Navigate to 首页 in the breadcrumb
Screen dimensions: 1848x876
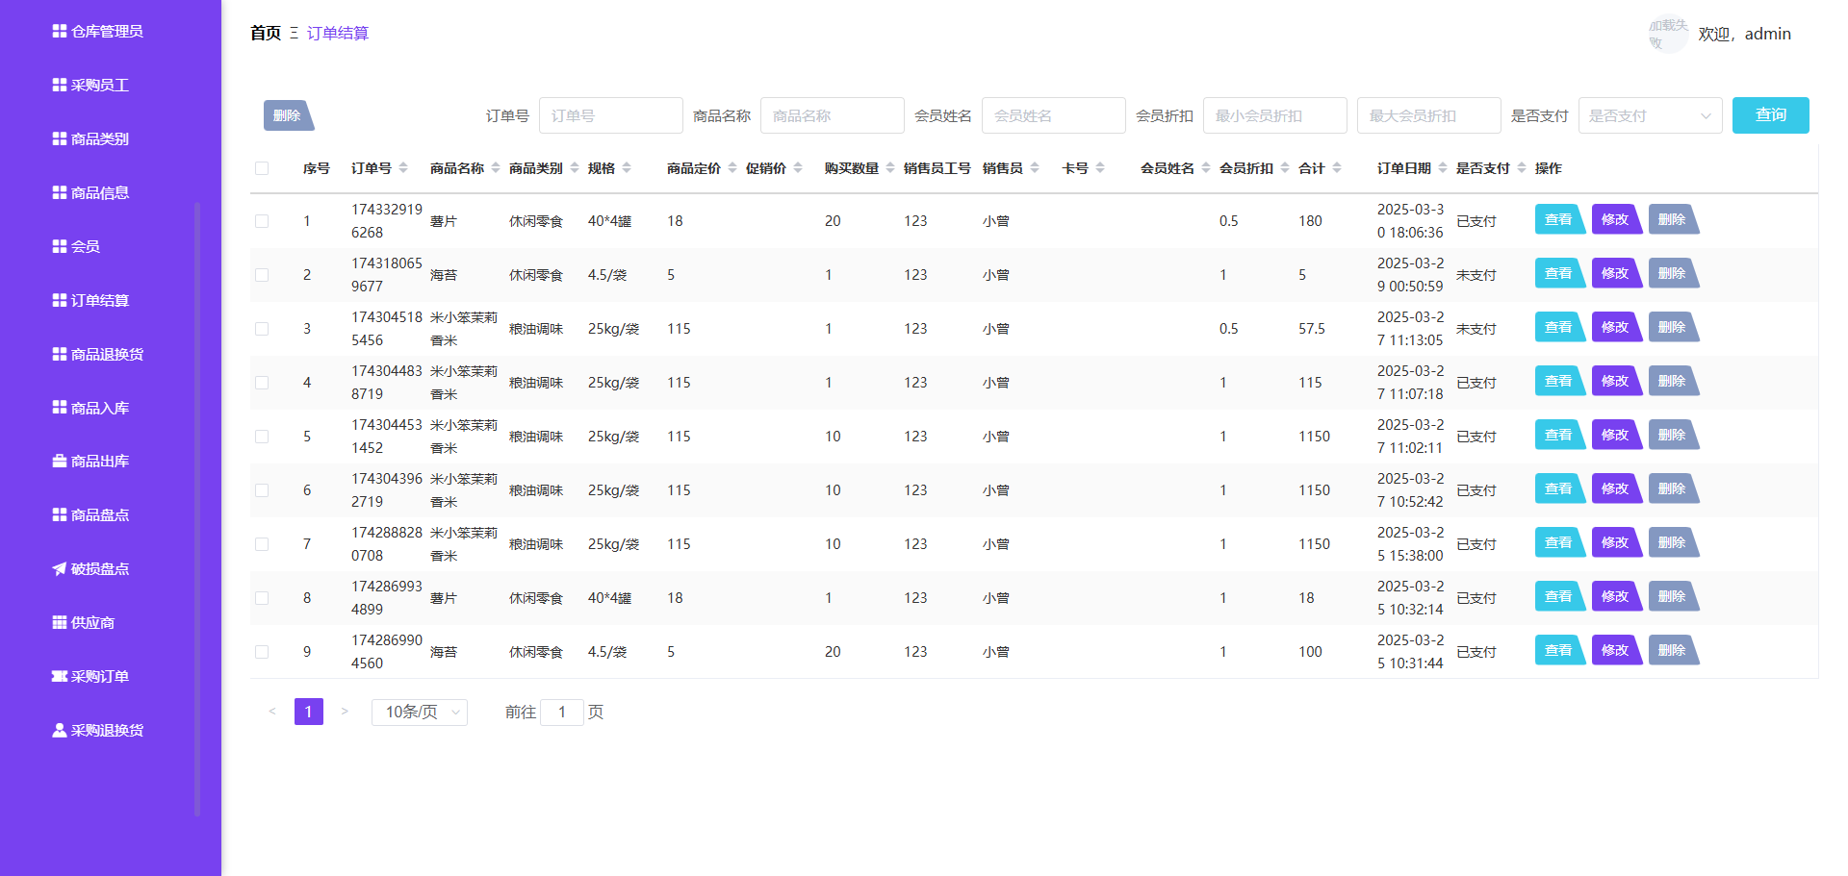coord(264,33)
